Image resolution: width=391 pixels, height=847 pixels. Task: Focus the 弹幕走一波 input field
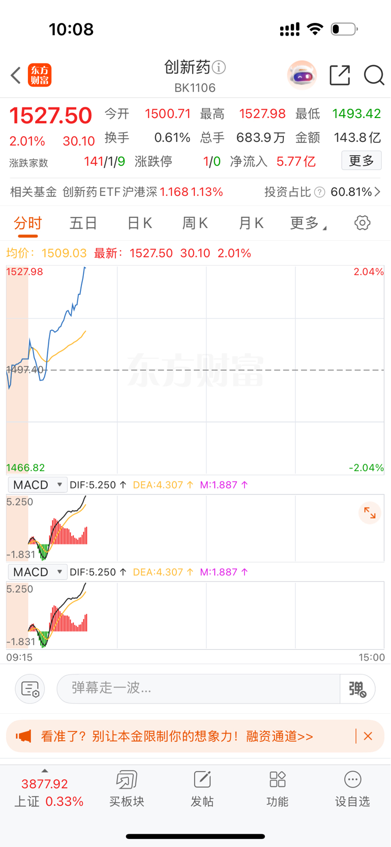(198, 689)
